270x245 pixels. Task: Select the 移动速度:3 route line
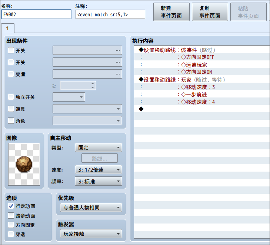point(202,87)
